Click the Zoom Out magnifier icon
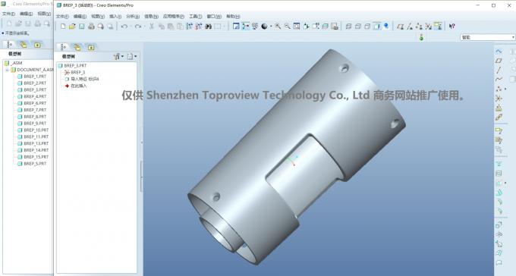The width and height of the screenshot is (516, 276). pos(288,27)
